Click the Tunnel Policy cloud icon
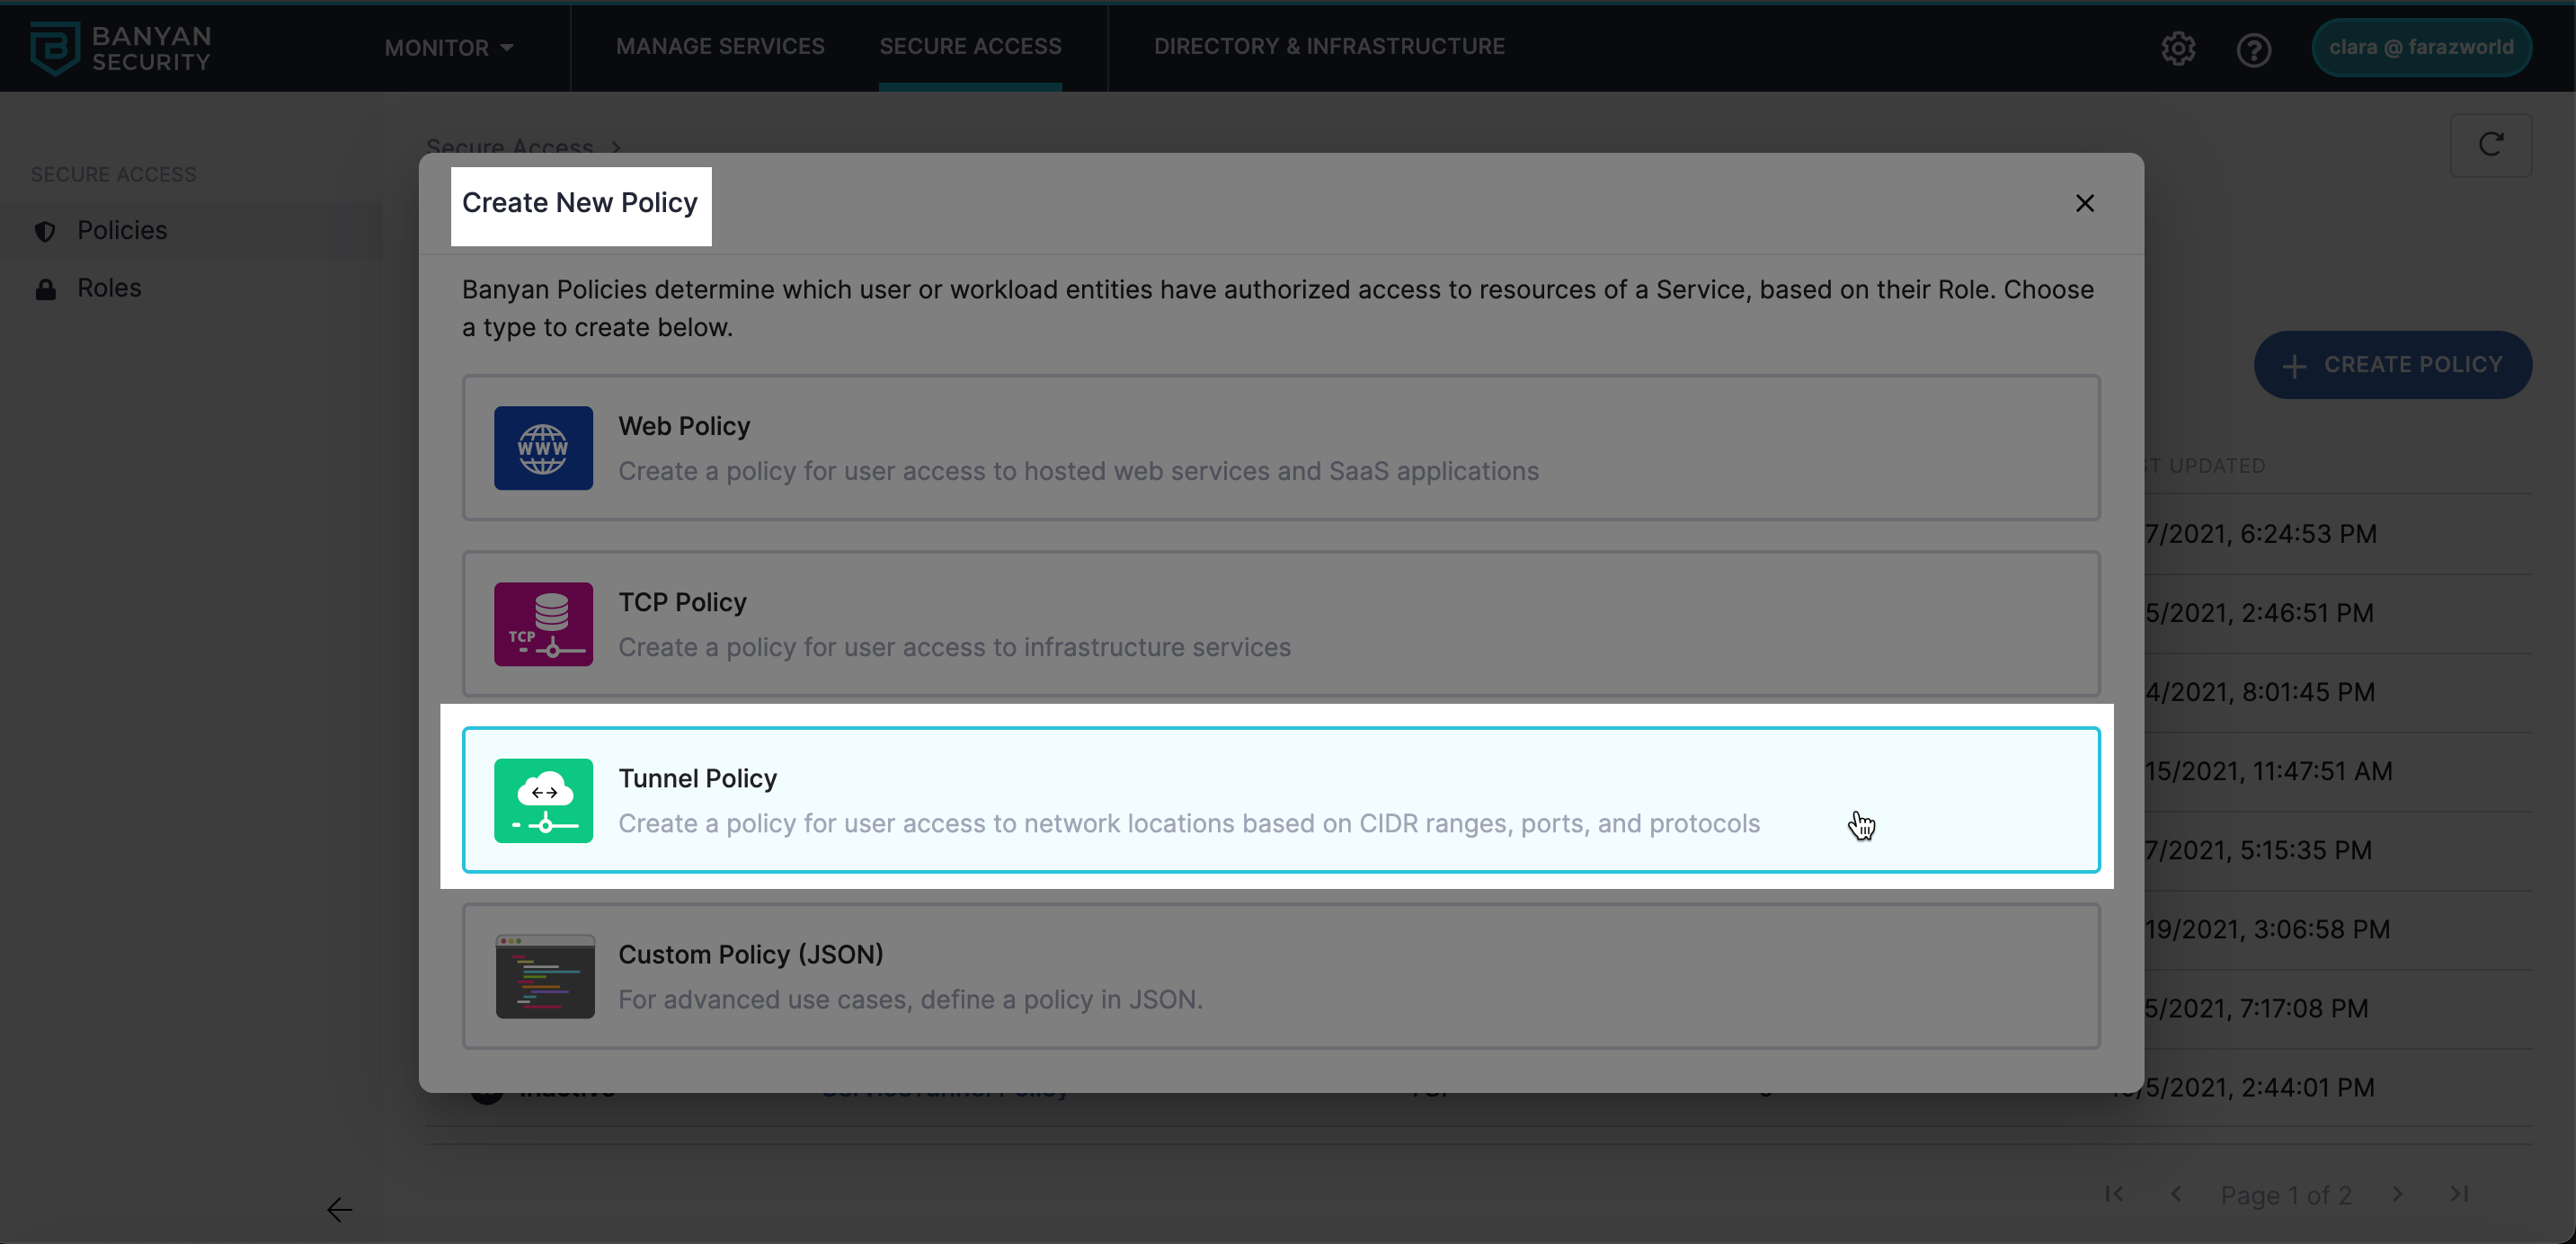 point(543,800)
